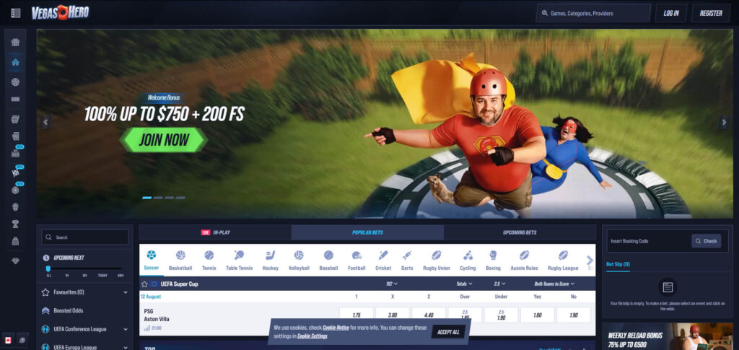Open the Bet Slip (0) tab
739x350 pixels.
(x=618, y=264)
